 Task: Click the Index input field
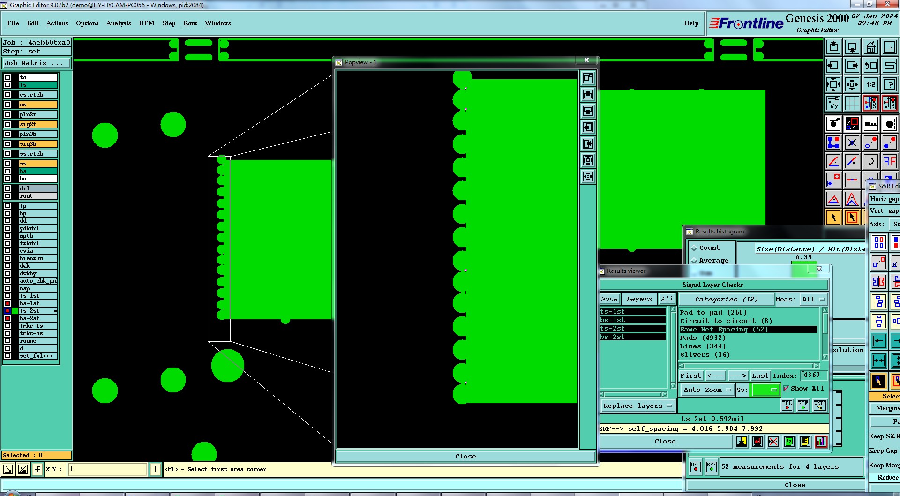pyautogui.click(x=814, y=376)
